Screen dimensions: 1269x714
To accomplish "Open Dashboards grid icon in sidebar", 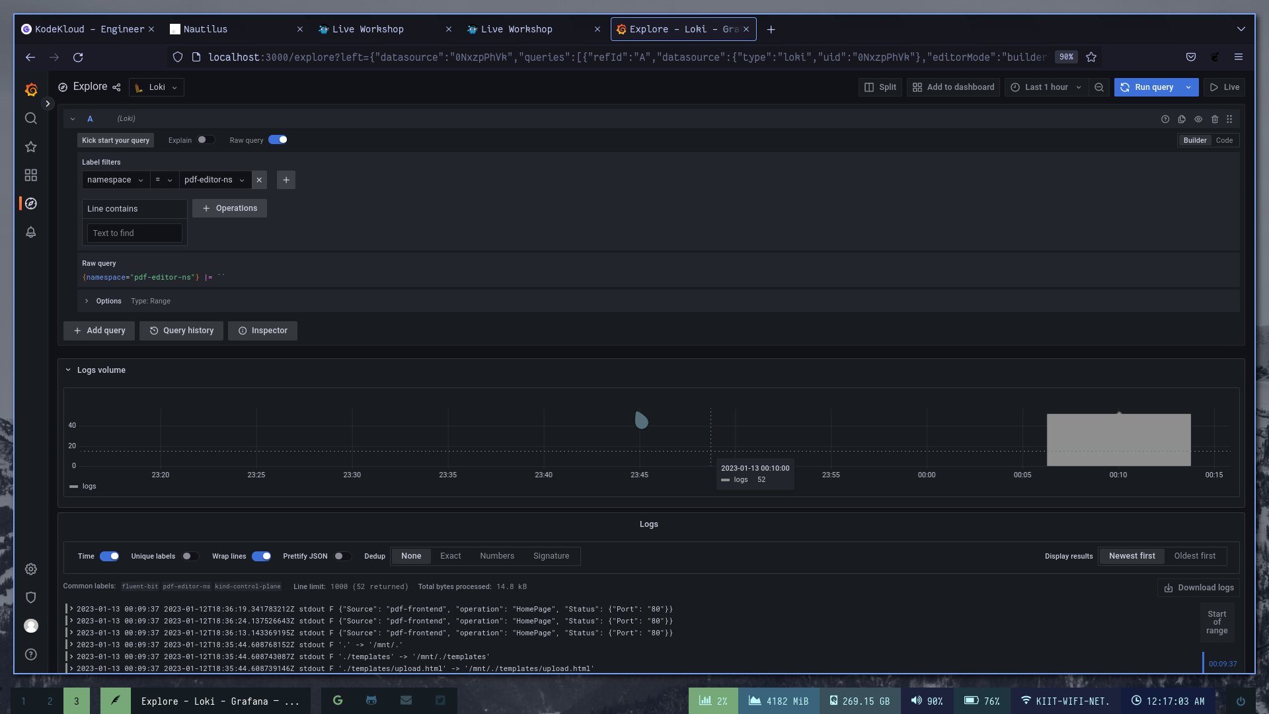I will 31,175.
